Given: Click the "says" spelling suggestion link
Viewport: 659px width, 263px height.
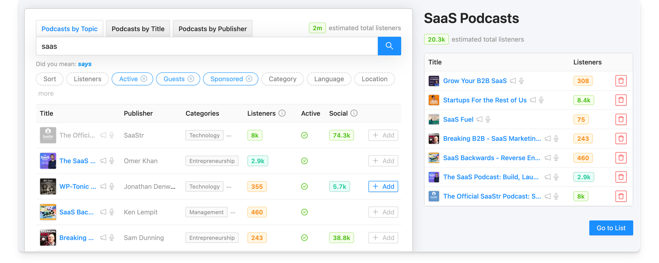Looking at the screenshot, I should coord(85,64).
